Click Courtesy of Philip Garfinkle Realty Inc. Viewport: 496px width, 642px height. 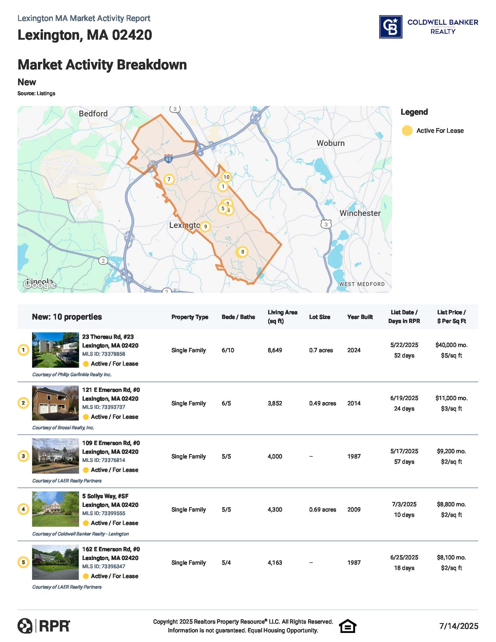pyautogui.click(x=72, y=375)
